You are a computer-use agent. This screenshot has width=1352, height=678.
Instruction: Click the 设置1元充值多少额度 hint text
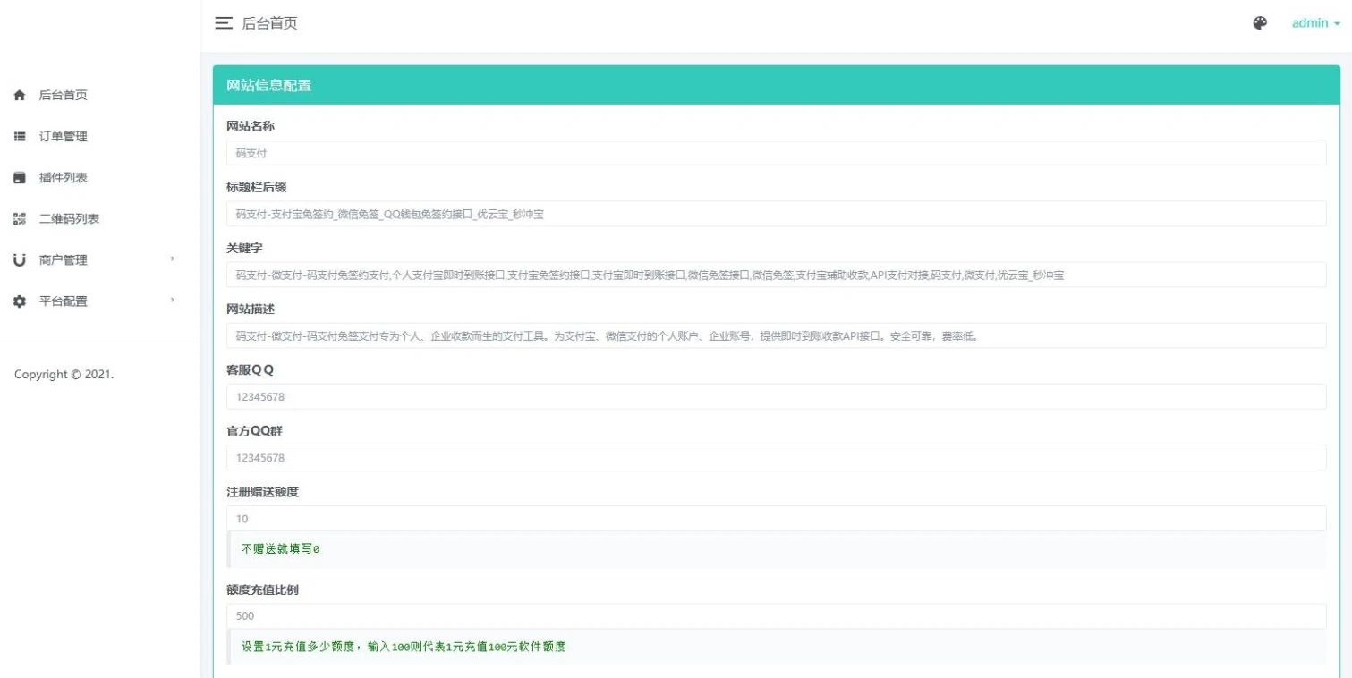click(x=404, y=647)
